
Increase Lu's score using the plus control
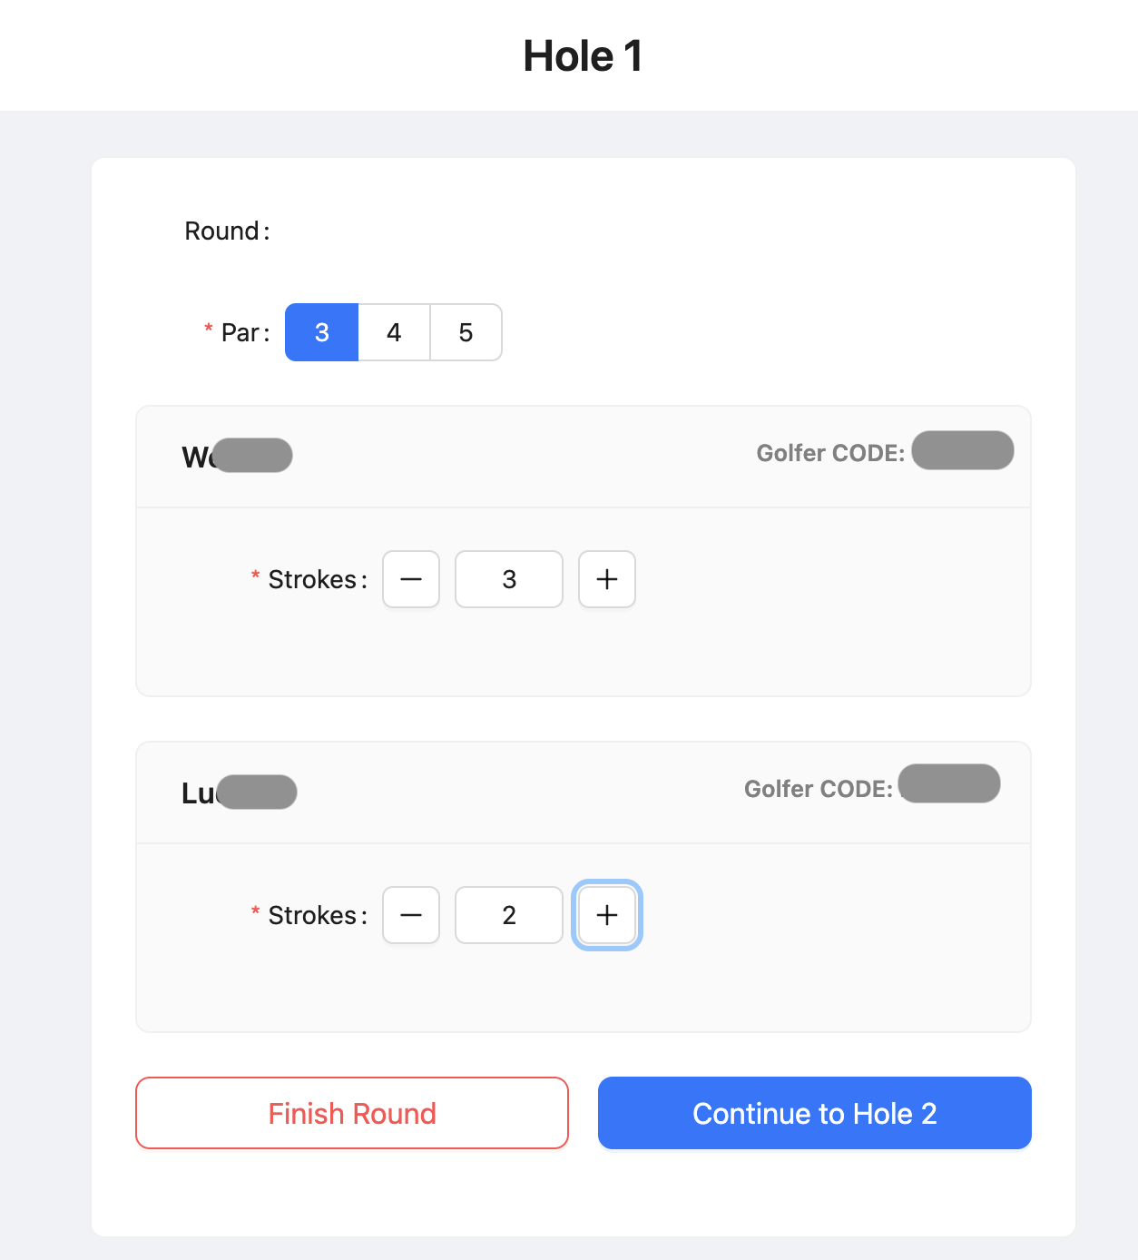click(606, 915)
